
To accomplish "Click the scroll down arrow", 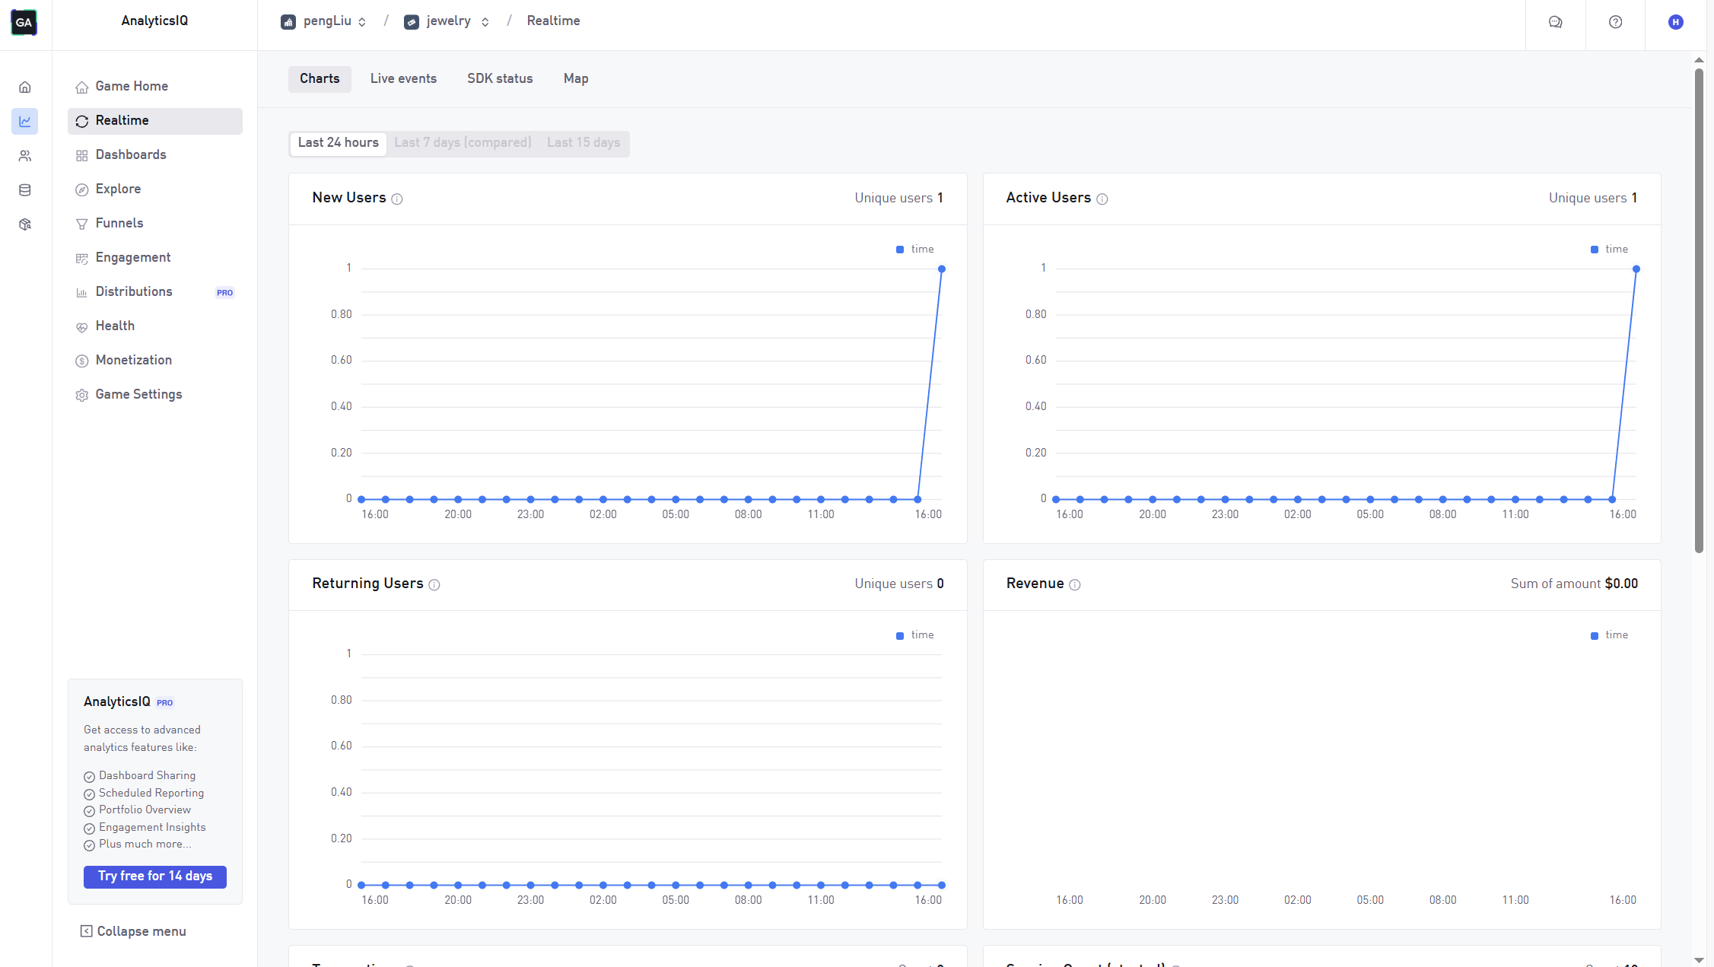I will [1699, 960].
